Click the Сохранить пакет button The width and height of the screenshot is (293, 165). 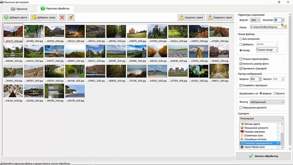point(220,17)
